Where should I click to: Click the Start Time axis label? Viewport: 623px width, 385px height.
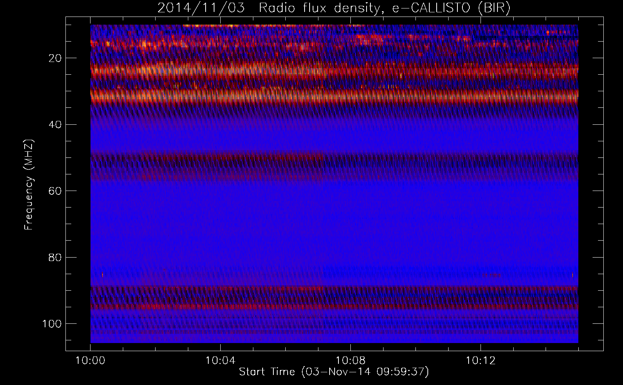[334, 372]
